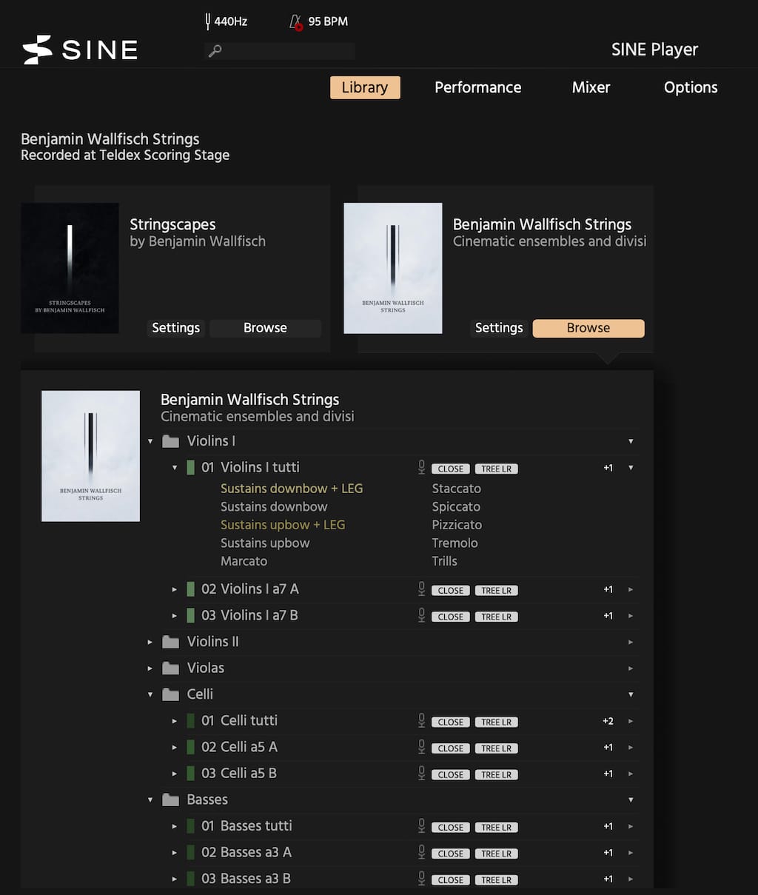Click the microphone icon for 03 Violins I a7 B
This screenshot has width=758, height=895.
point(421,615)
